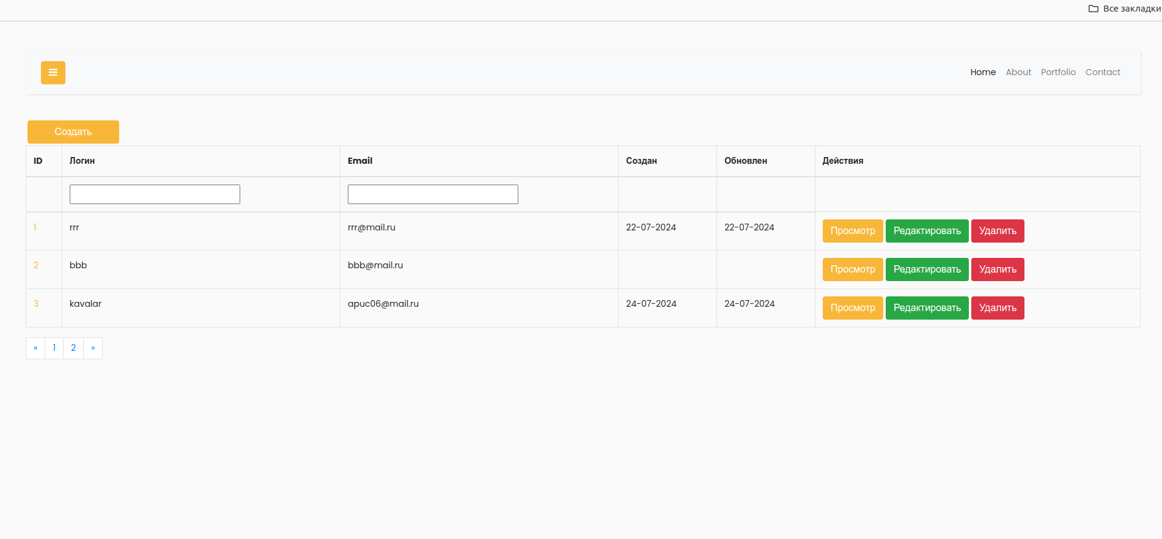Click the previous page « arrow
The width and height of the screenshot is (1162, 539).
point(35,348)
